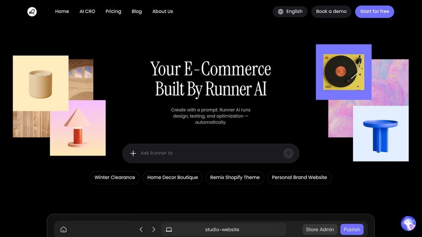Viewport: 422px width, 237px height.
Task: Open the Pricing page
Action: pyautogui.click(x=113, y=11)
